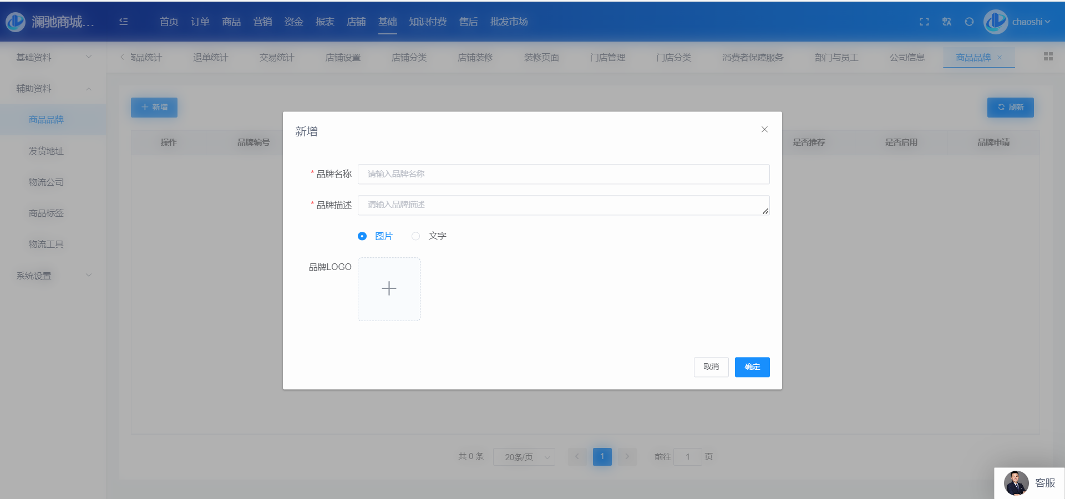Select the 图片 radio option
Viewport: 1065px width, 499px height.
(x=362, y=236)
